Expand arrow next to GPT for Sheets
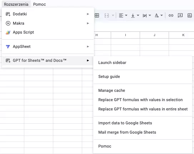This screenshot has height=154, width=194. [x=88, y=60]
